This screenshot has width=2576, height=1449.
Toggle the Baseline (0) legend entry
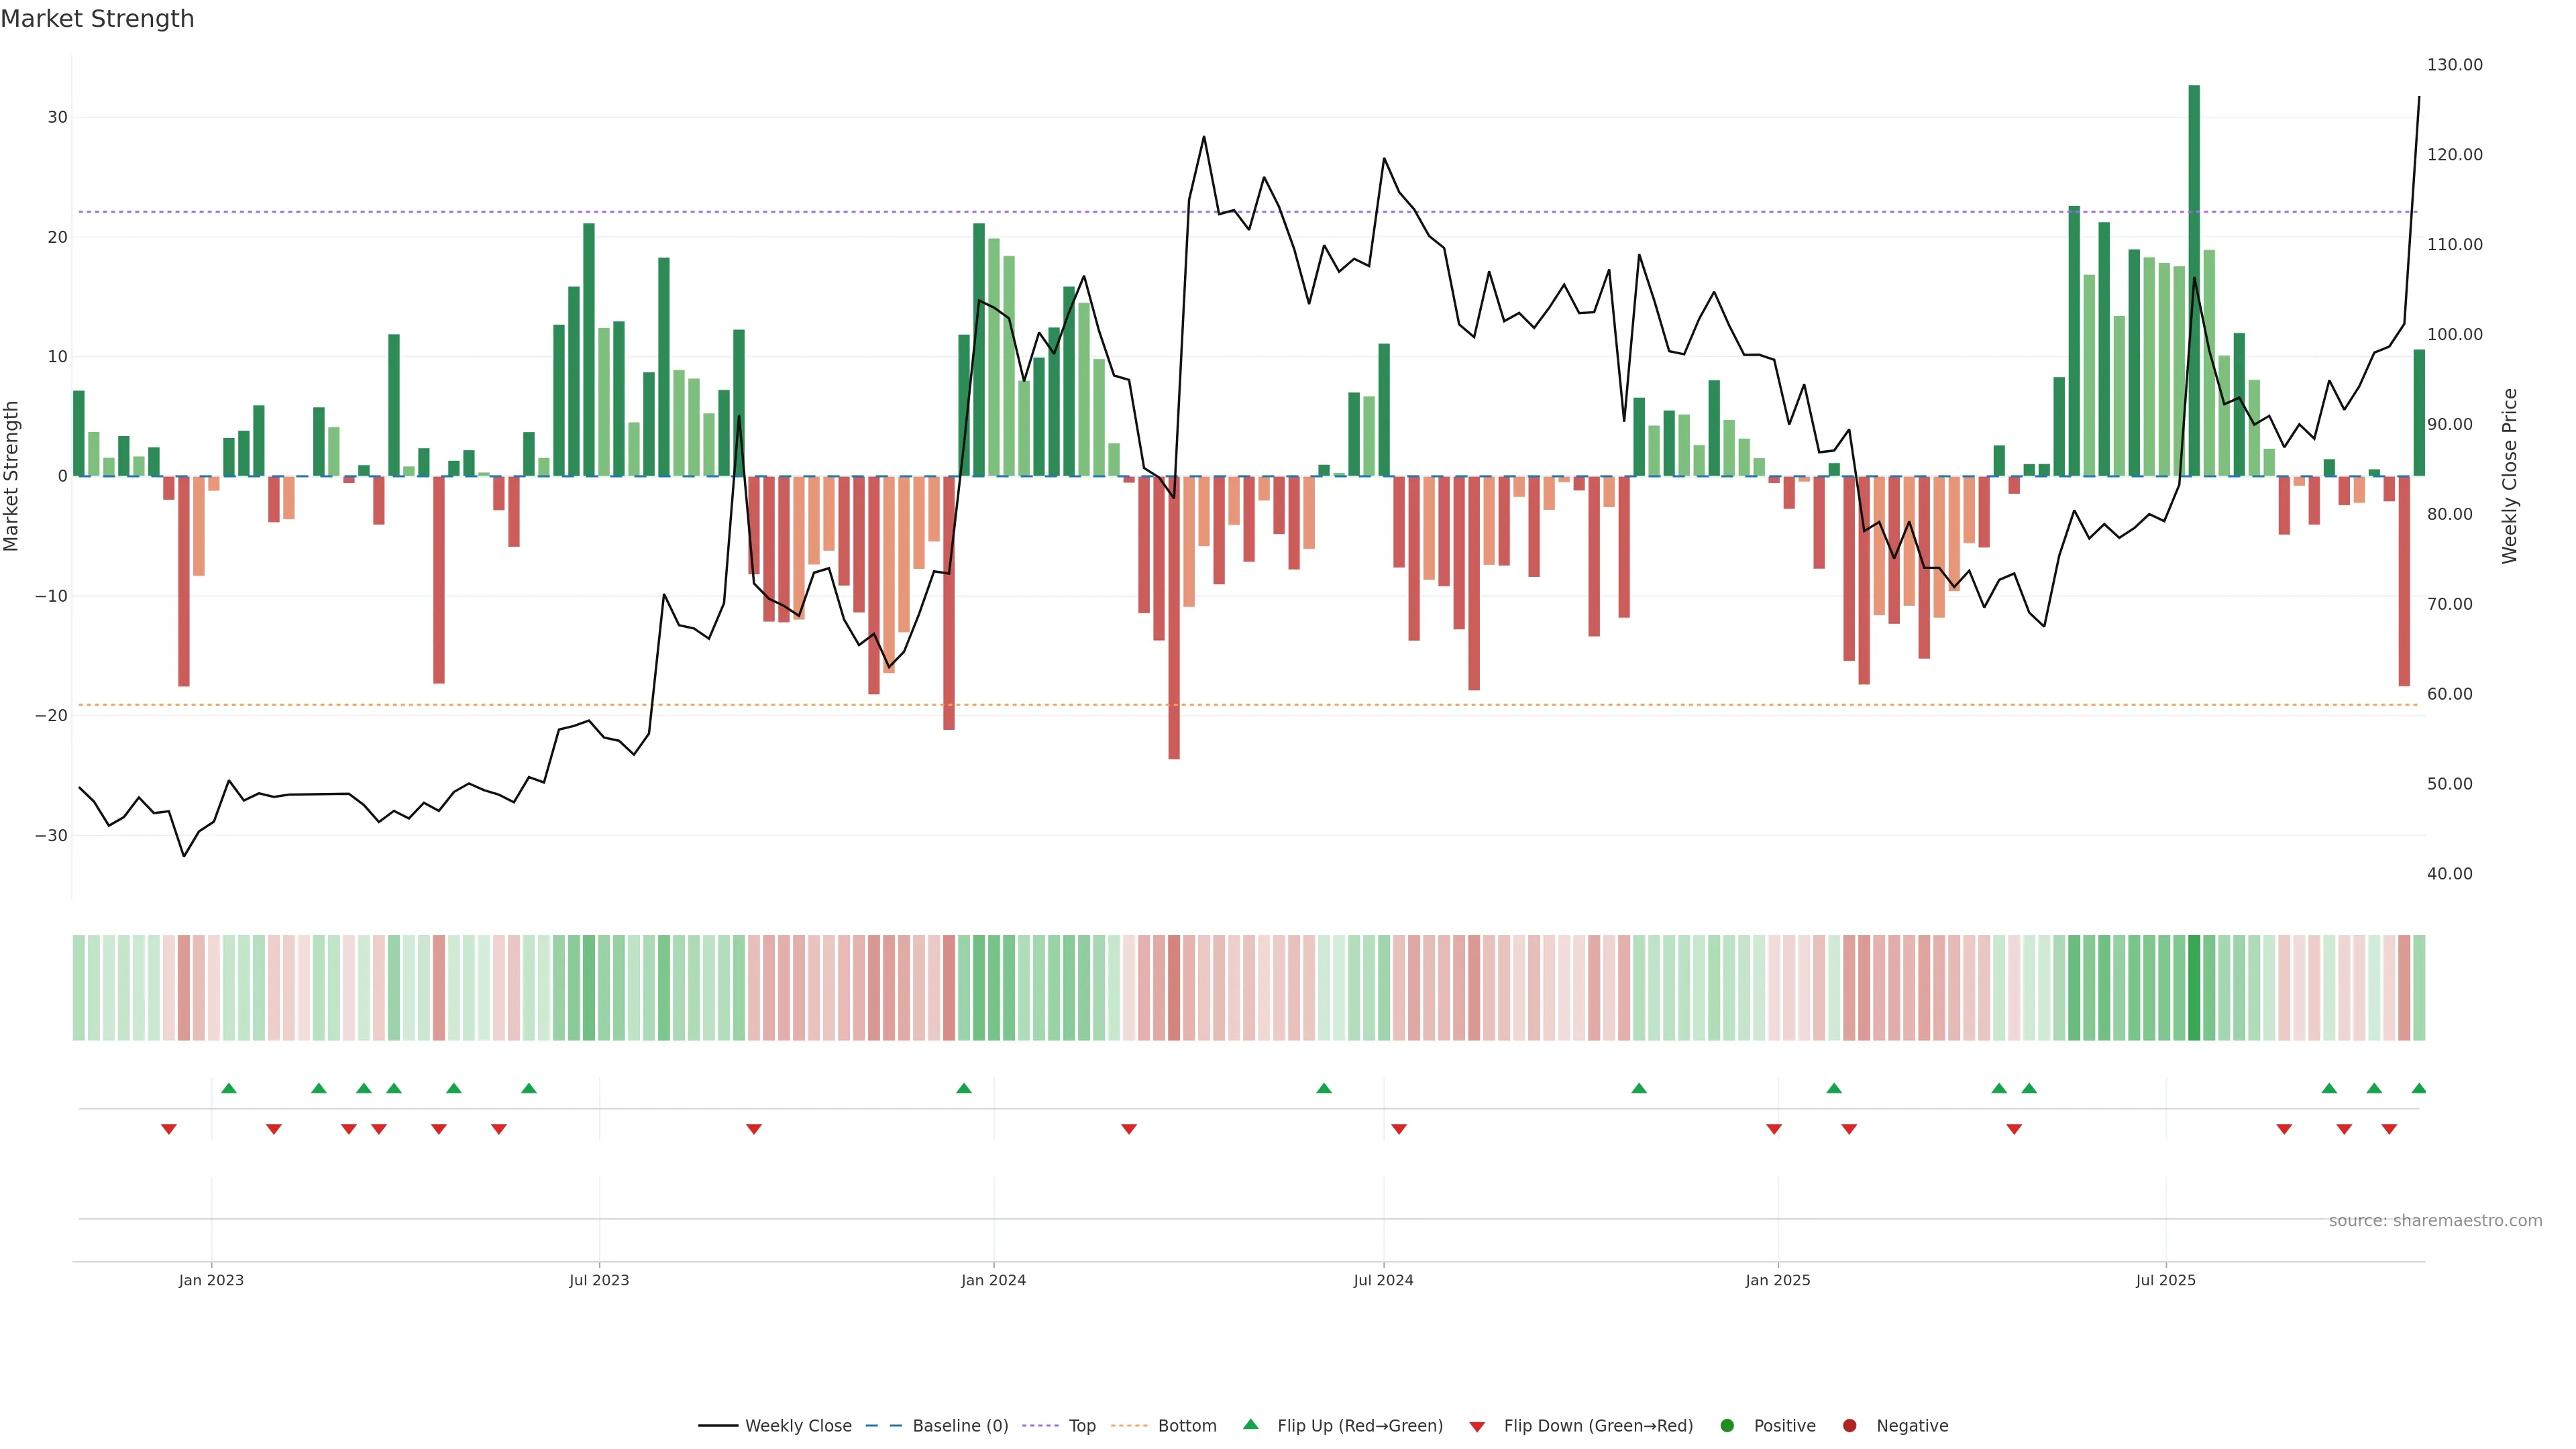(960, 1425)
